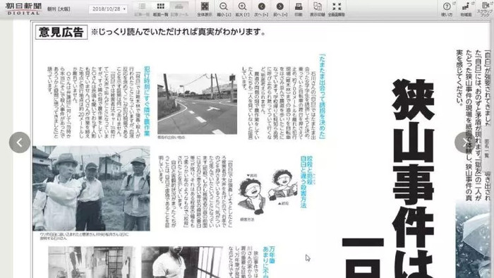Click the road intersection photo in article
The height and width of the screenshot is (278, 494).
pyautogui.click(x=197, y=104)
